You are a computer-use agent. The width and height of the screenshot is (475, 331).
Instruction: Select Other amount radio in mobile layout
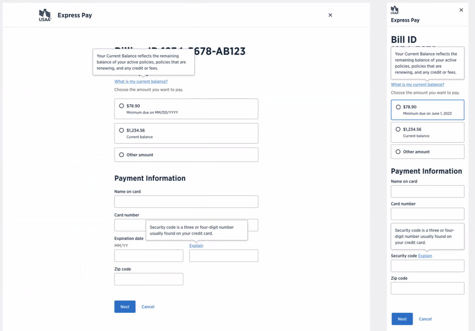tap(398, 152)
